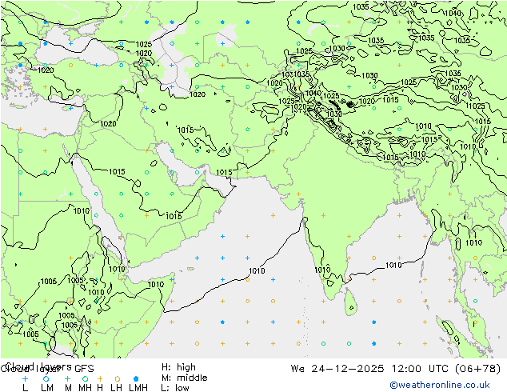The width and height of the screenshot is (507, 392).
Task: Open the ©weatheronline.co.uk link
Action: click(x=439, y=385)
